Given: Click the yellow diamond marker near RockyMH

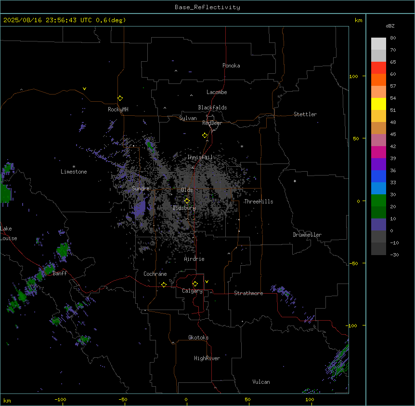Looking at the screenshot, I should point(120,98).
